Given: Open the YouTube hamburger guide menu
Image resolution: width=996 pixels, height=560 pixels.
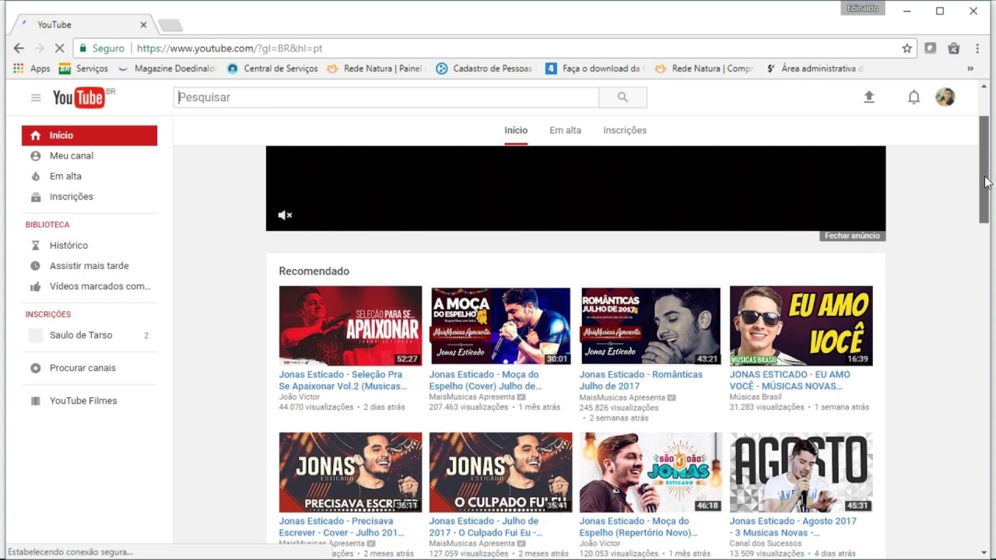Looking at the screenshot, I should pyautogui.click(x=36, y=97).
